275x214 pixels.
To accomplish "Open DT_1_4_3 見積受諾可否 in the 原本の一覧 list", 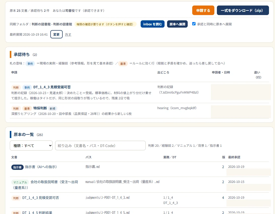I will [41, 198].
